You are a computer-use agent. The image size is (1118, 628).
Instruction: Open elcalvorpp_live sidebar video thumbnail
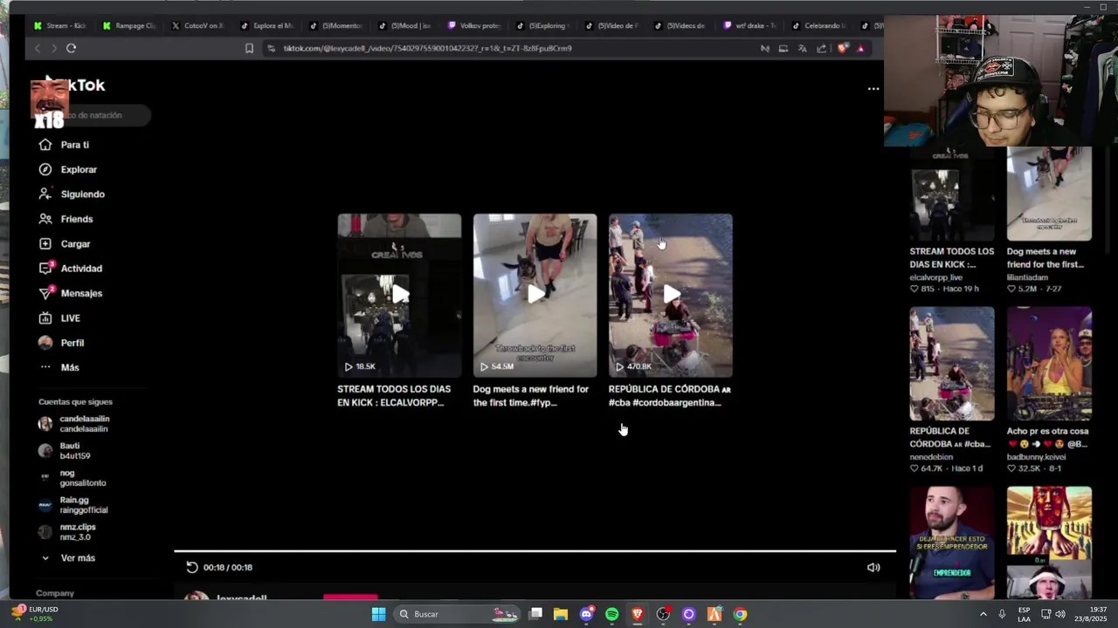click(x=952, y=194)
